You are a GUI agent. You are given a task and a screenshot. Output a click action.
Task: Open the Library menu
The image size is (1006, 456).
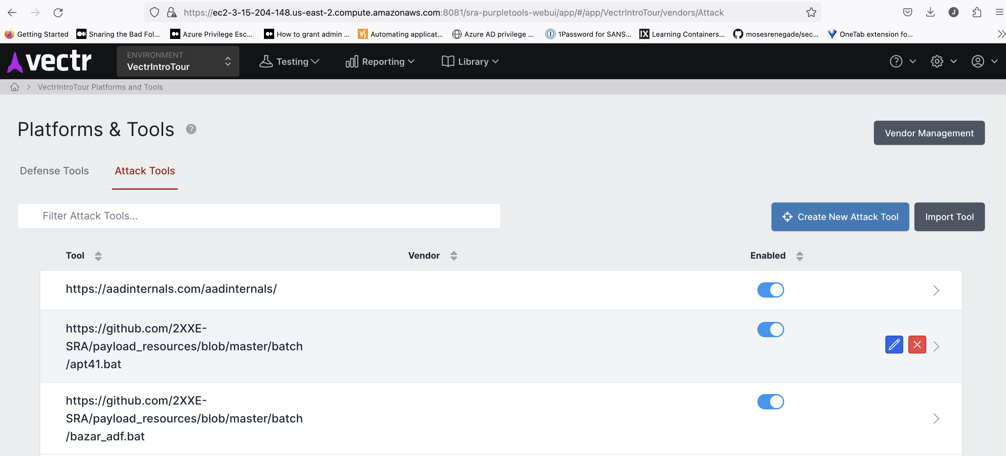click(x=470, y=61)
